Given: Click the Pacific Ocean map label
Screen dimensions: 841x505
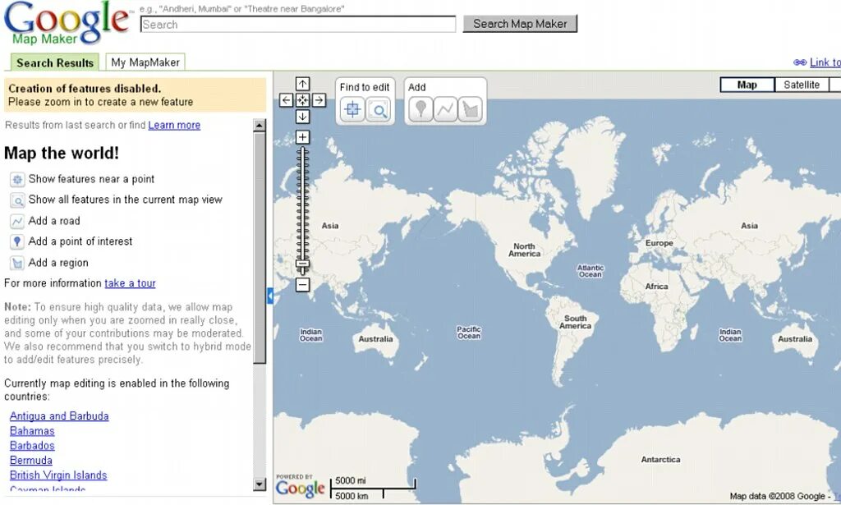Looking at the screenshot, I should pyautogui.click(x=469, y=333).
